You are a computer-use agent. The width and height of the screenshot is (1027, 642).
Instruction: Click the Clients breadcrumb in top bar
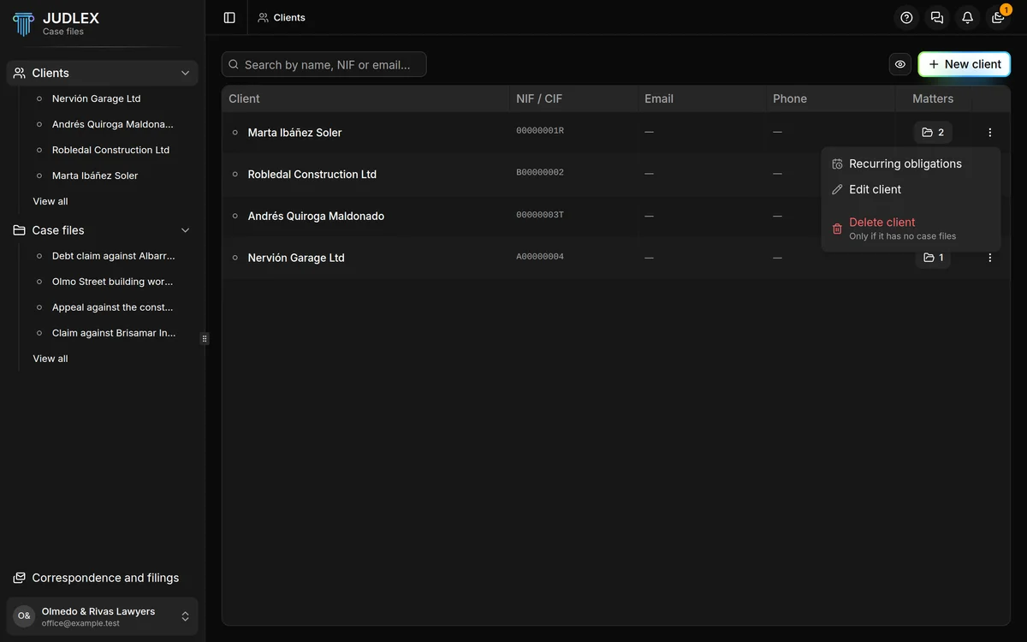pyautogui.click(x=282, y=17)
